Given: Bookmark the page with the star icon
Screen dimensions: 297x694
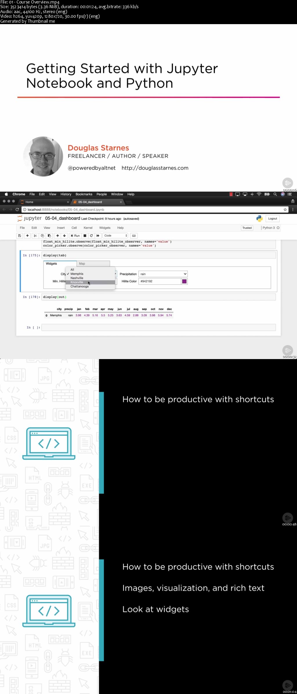Looking at the screenshot, I should (x=285, y=209).
